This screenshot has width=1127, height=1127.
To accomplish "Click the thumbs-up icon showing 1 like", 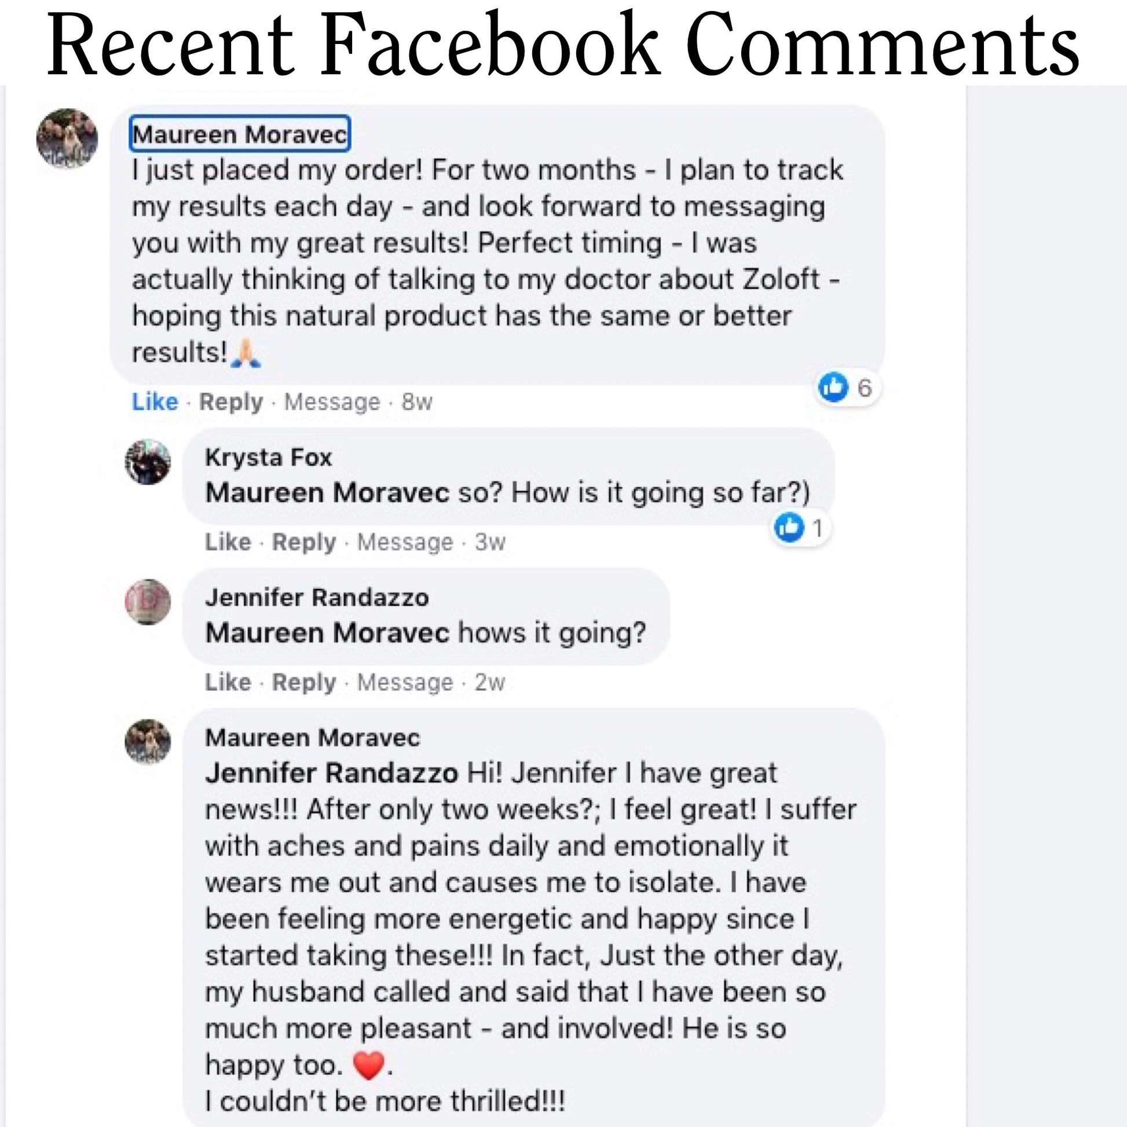I will point(789,528).
